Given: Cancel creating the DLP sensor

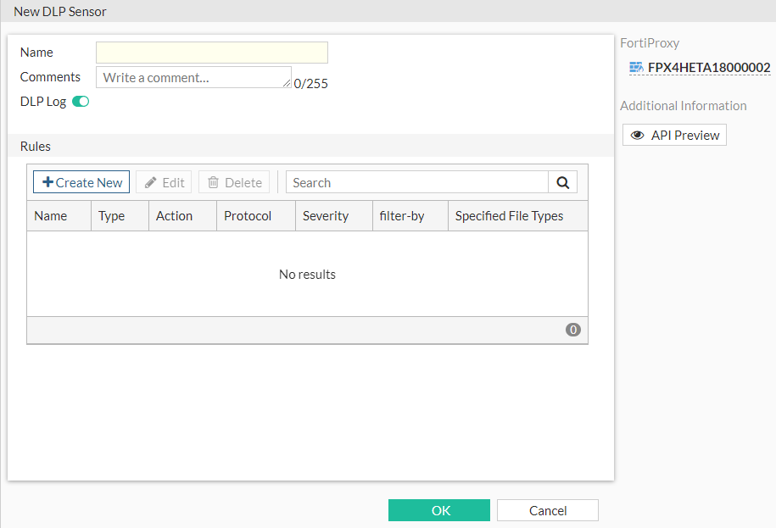Looking at the screenshot, I should pyautogui.click(x=547, y=509).
